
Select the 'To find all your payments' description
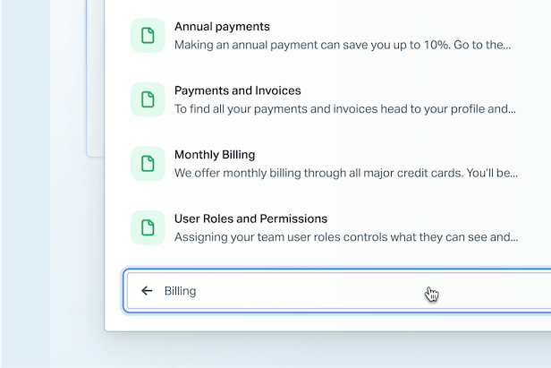(345, 109)
